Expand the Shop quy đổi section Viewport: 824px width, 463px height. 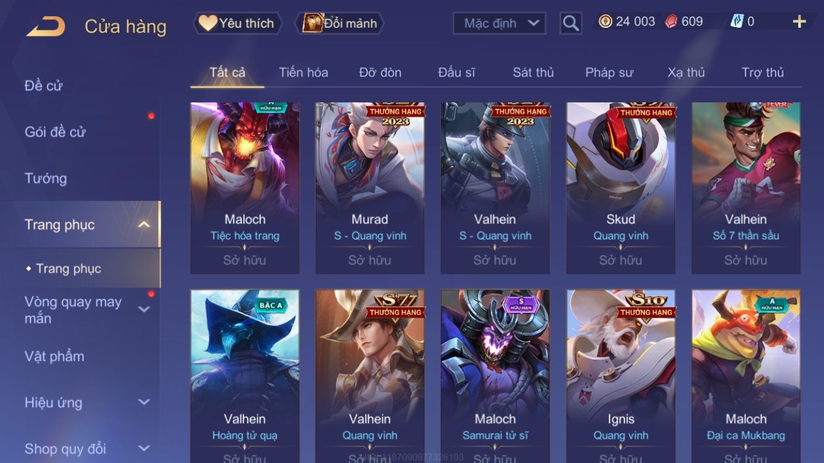tap(144, 449)
